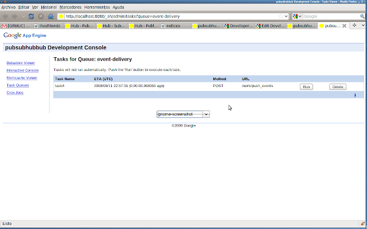The height and width of the screenshot is (229, 367).
Task: Open the Interactive Console link
Action: (22, 70)
